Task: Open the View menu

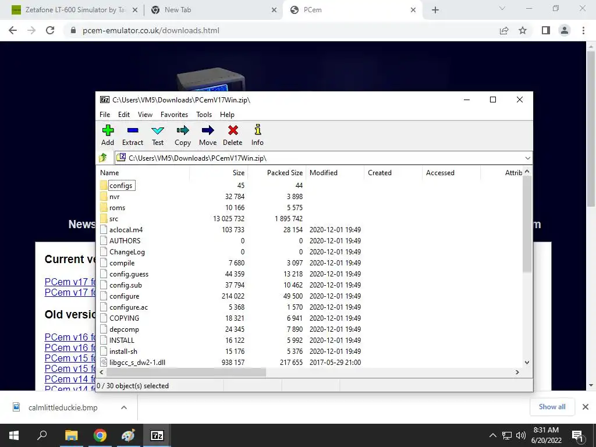Action: [145, 115]
